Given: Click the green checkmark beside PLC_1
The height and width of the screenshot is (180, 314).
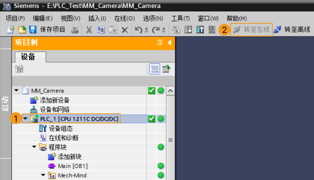Looking at the screenshot, I should tap(151, 119).
